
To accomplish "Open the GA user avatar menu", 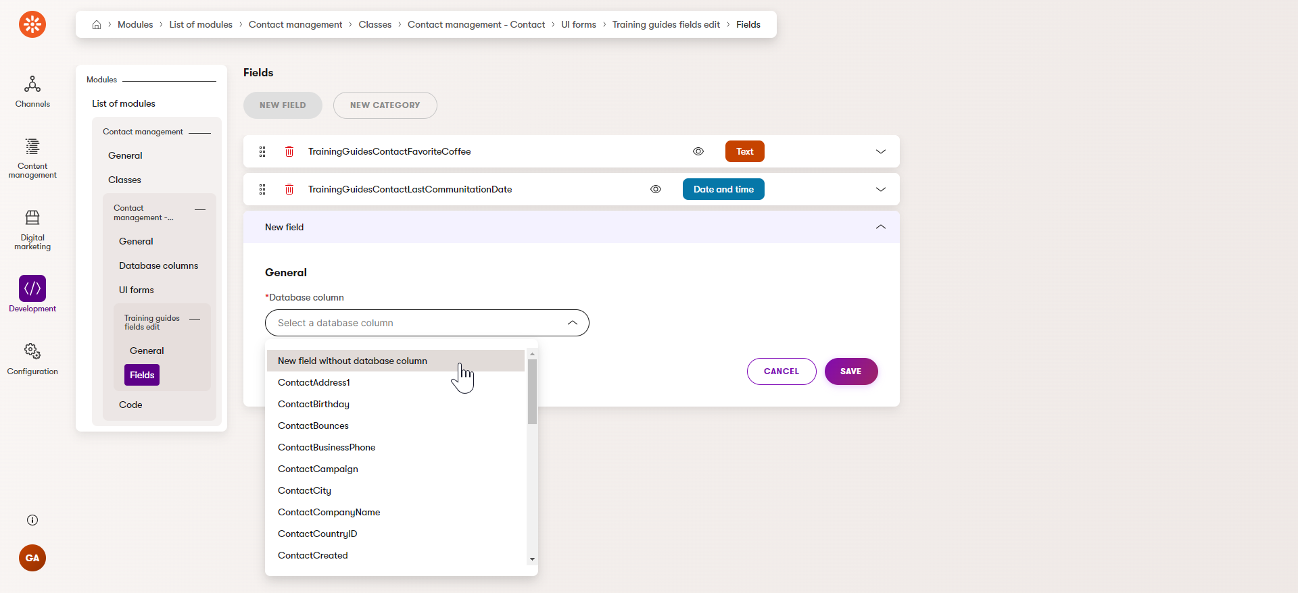I will 32,558.
